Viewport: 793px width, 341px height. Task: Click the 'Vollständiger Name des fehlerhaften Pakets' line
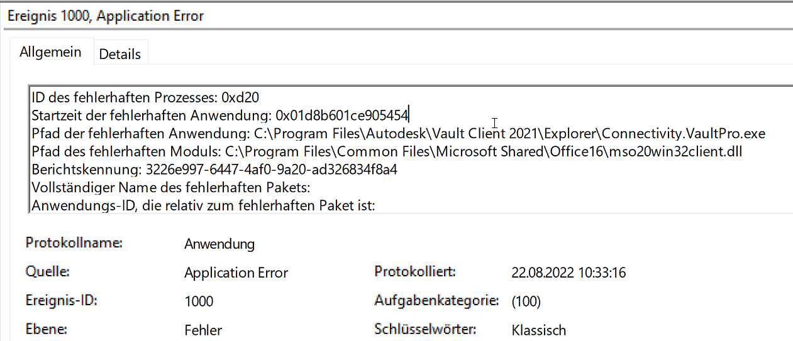click(172, 187)
